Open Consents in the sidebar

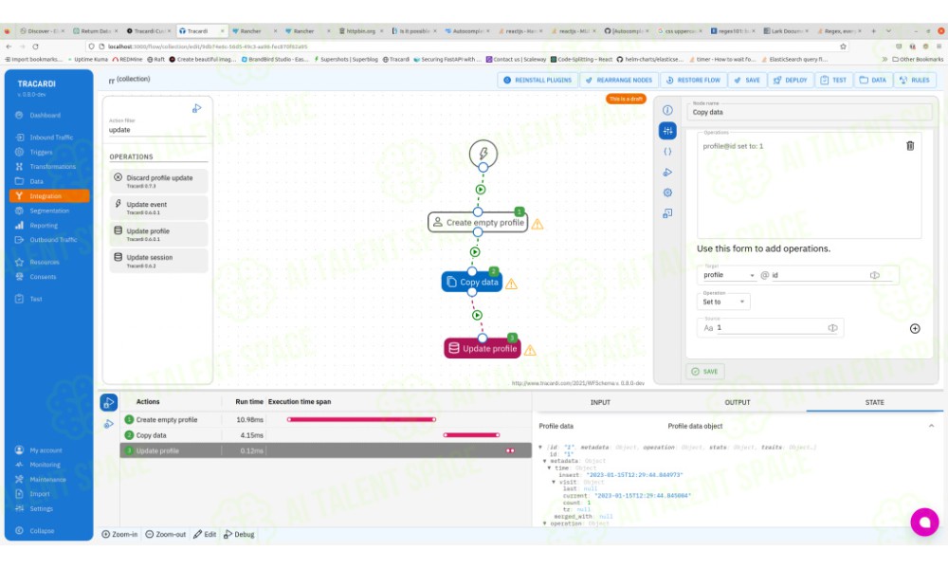[x=43, y=276]
